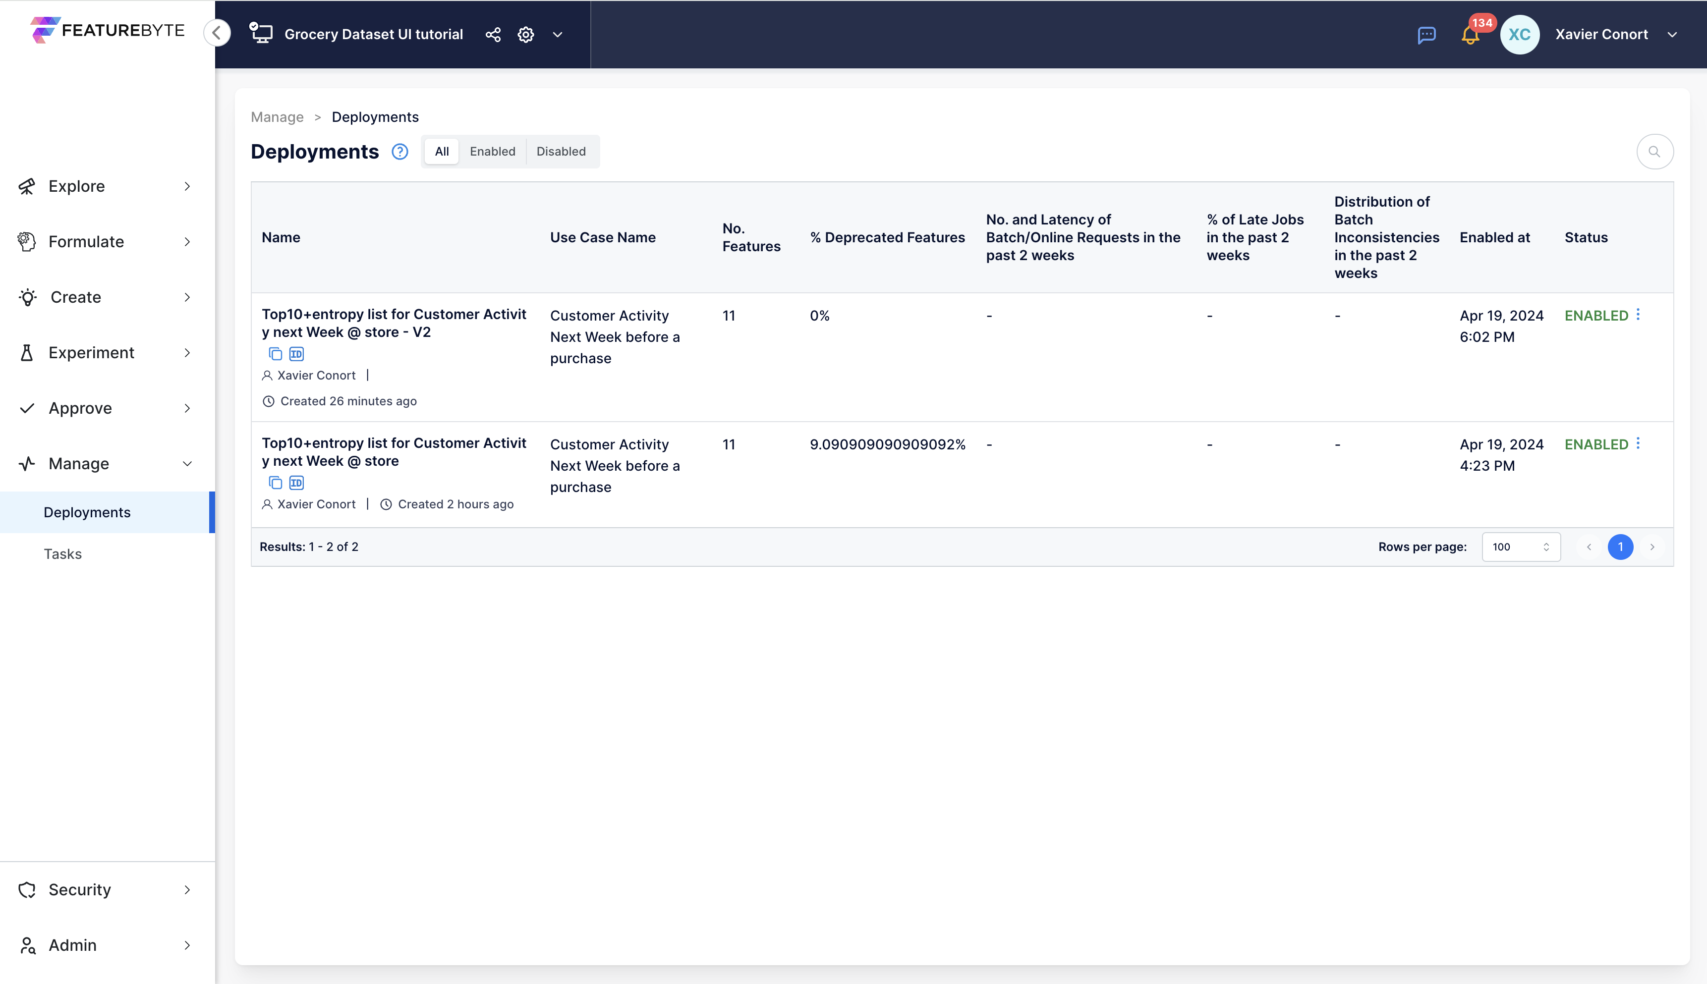Click the Security shield icon

pyautogui.click(x=26, y=889)
